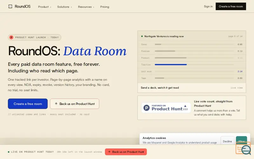
Task: Click the Product Hunt Launch Today badge
Action: [x=35, y=37]
